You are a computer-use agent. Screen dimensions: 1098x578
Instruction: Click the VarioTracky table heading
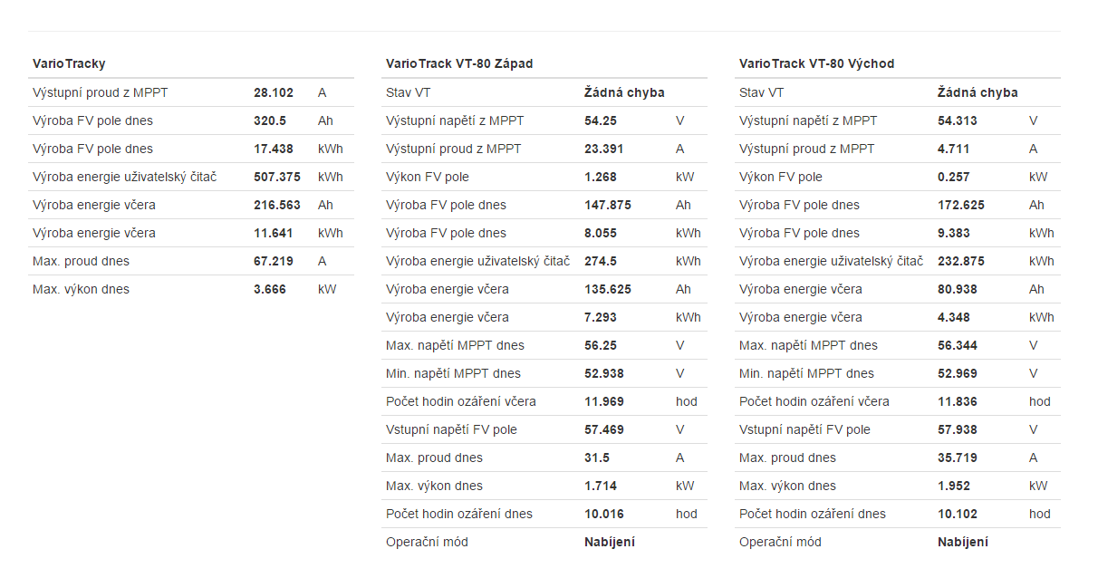pyautogui.click(x=69, y=63)
